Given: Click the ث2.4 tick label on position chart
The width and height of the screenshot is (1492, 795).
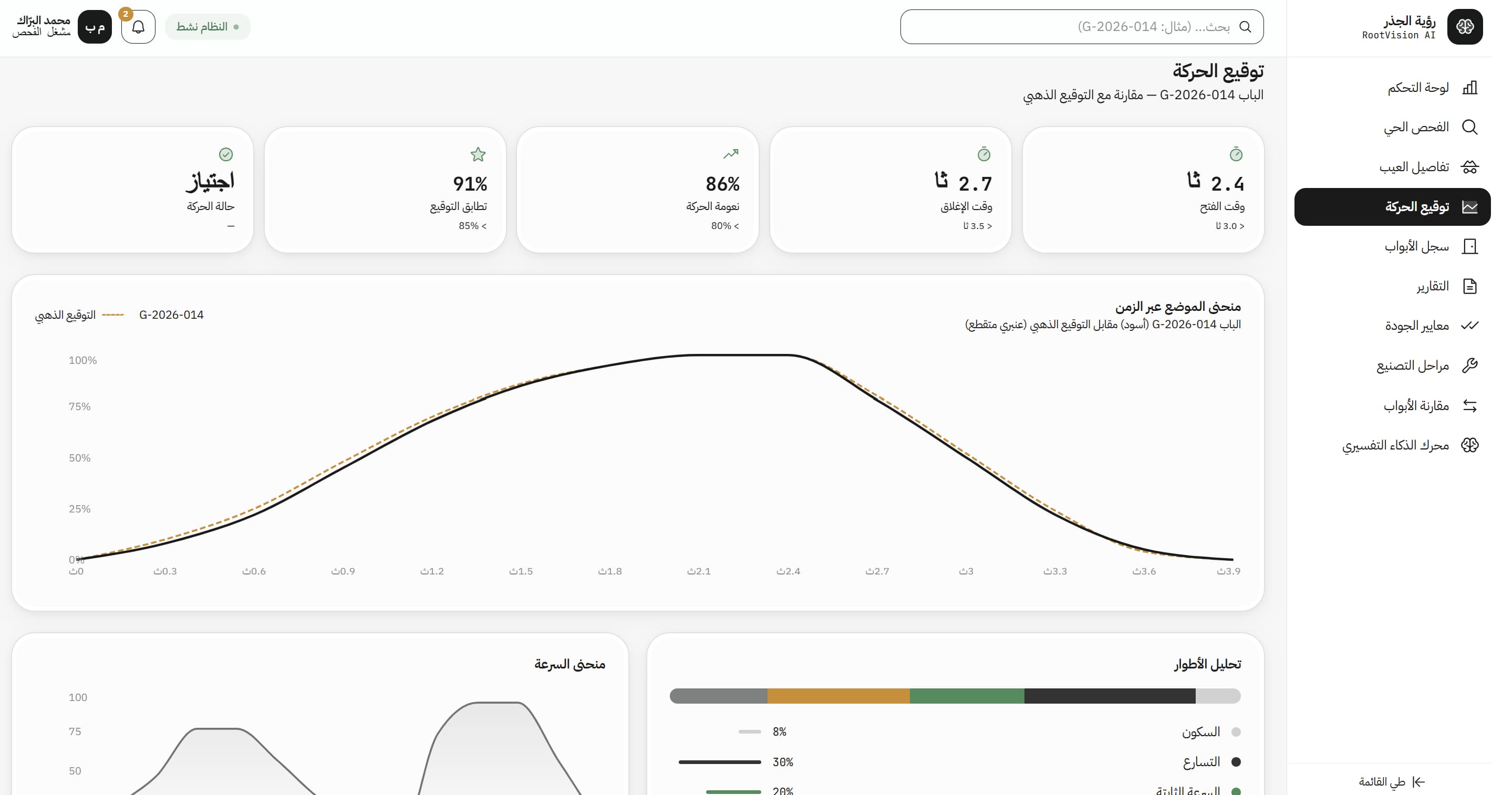Looking at the screenshot, I should pos(788,571).
